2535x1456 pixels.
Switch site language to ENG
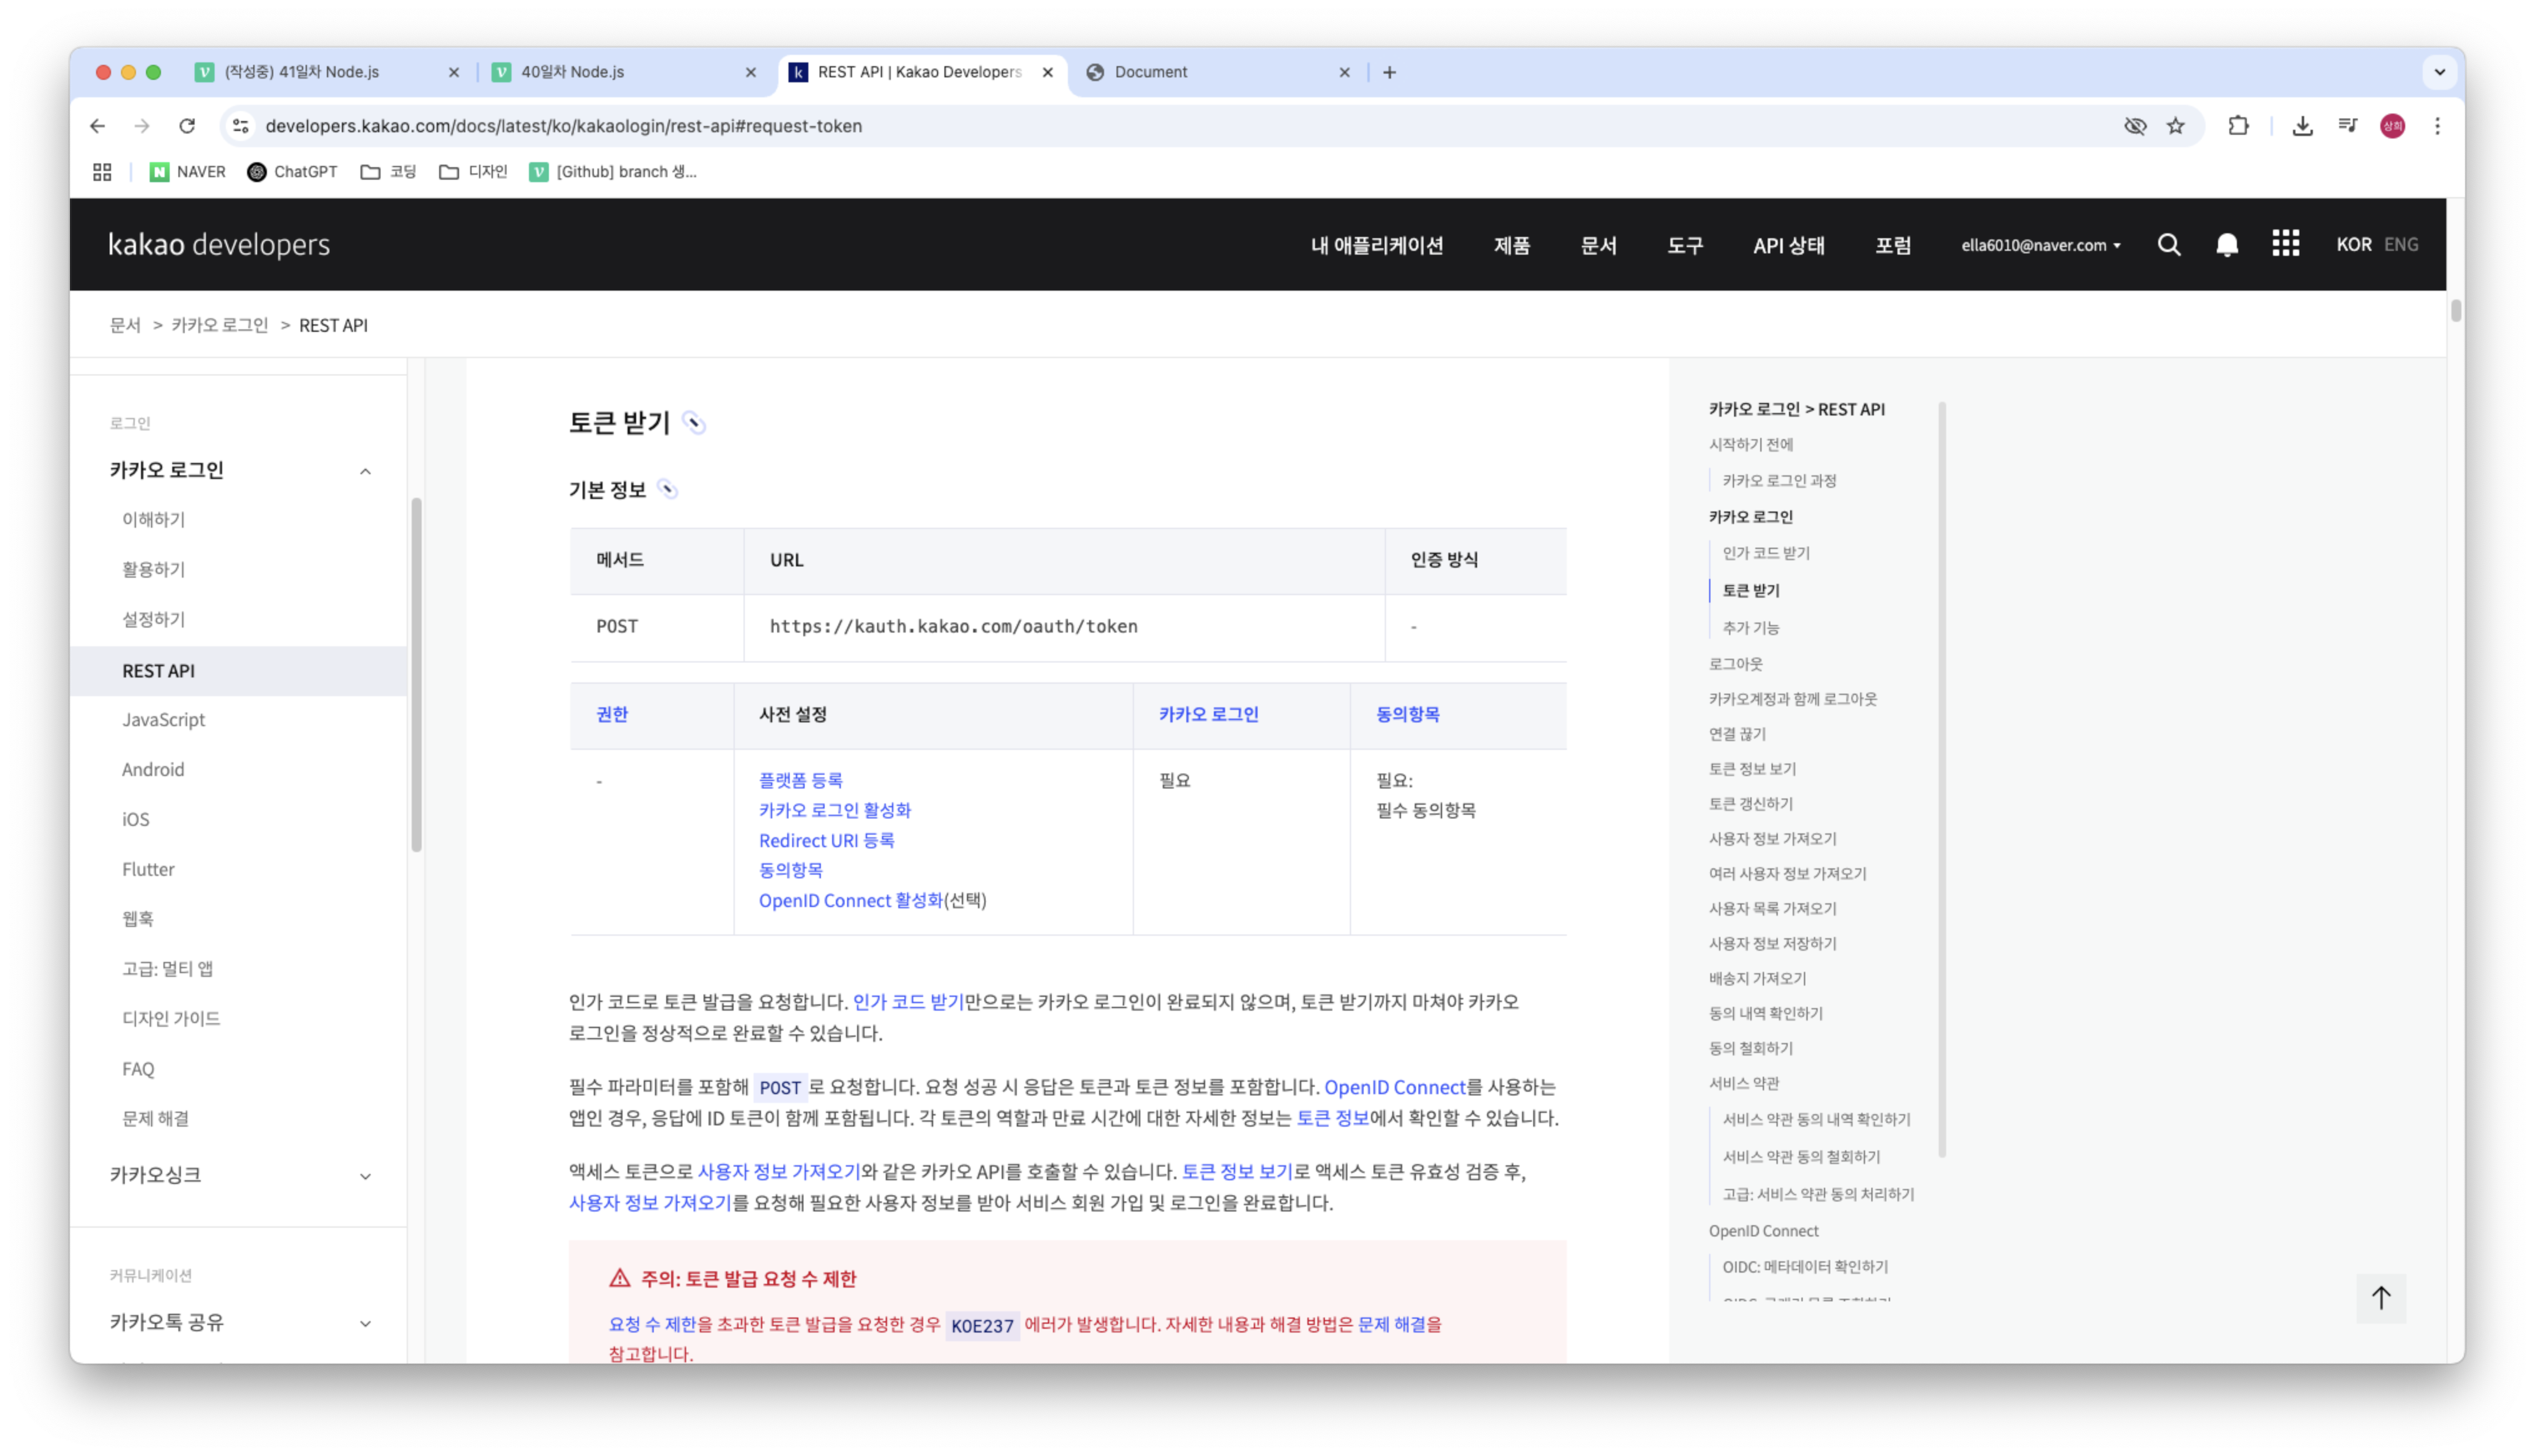tap(2400, 245)
